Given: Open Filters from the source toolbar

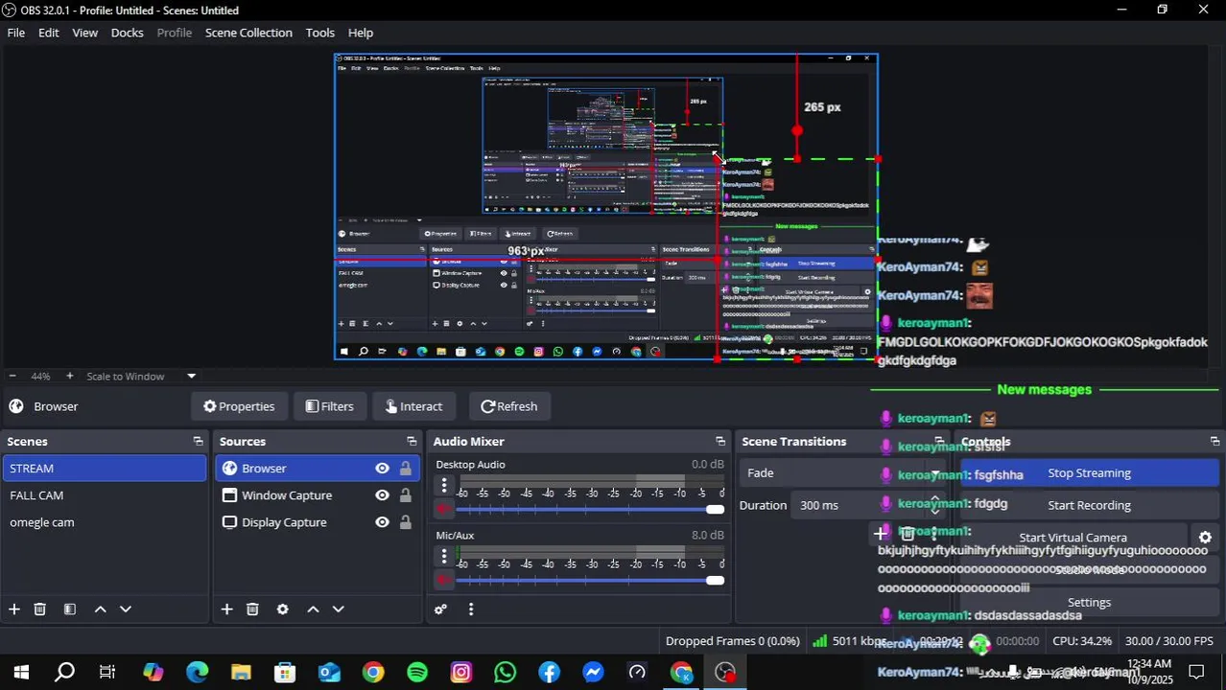Looking at the screenshot, I should [x=329, y=406].
